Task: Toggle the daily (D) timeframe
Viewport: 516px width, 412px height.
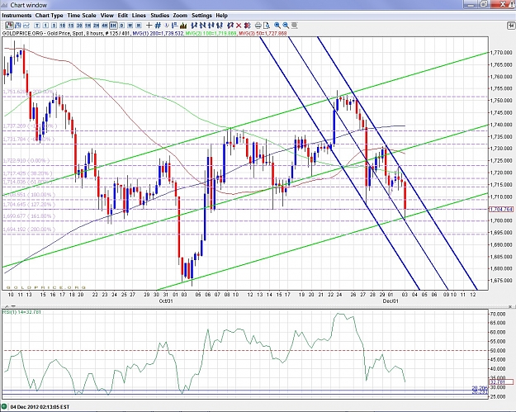Action: coord(121,26)
